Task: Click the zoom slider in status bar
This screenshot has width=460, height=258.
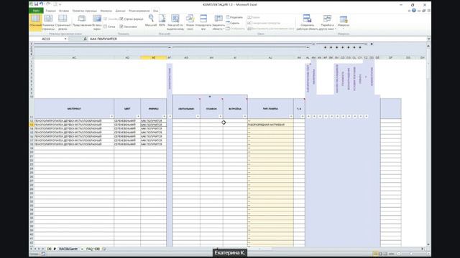Action: (411, 254)
